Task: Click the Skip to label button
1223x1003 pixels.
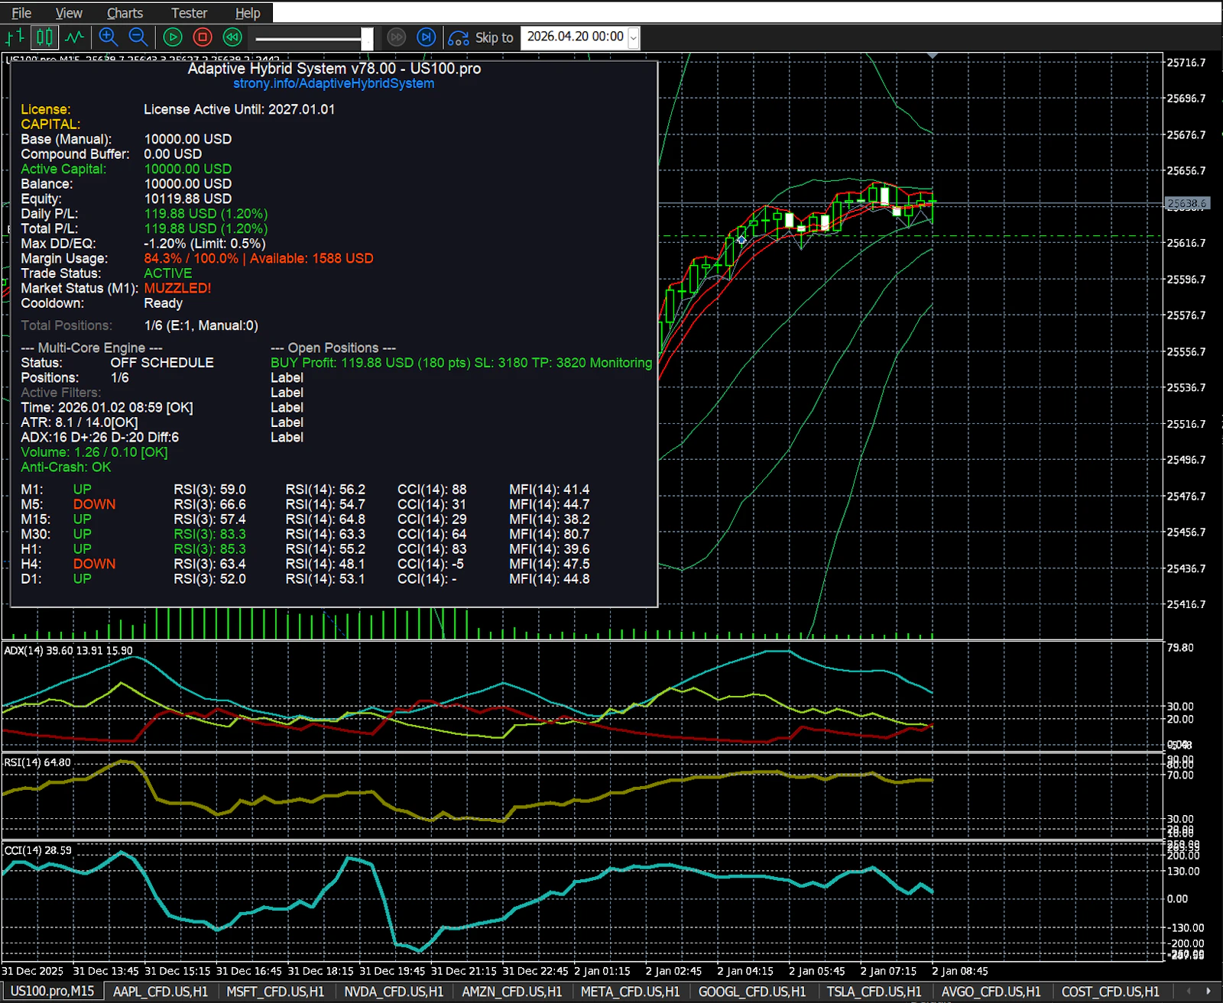Action: (494, 37)
